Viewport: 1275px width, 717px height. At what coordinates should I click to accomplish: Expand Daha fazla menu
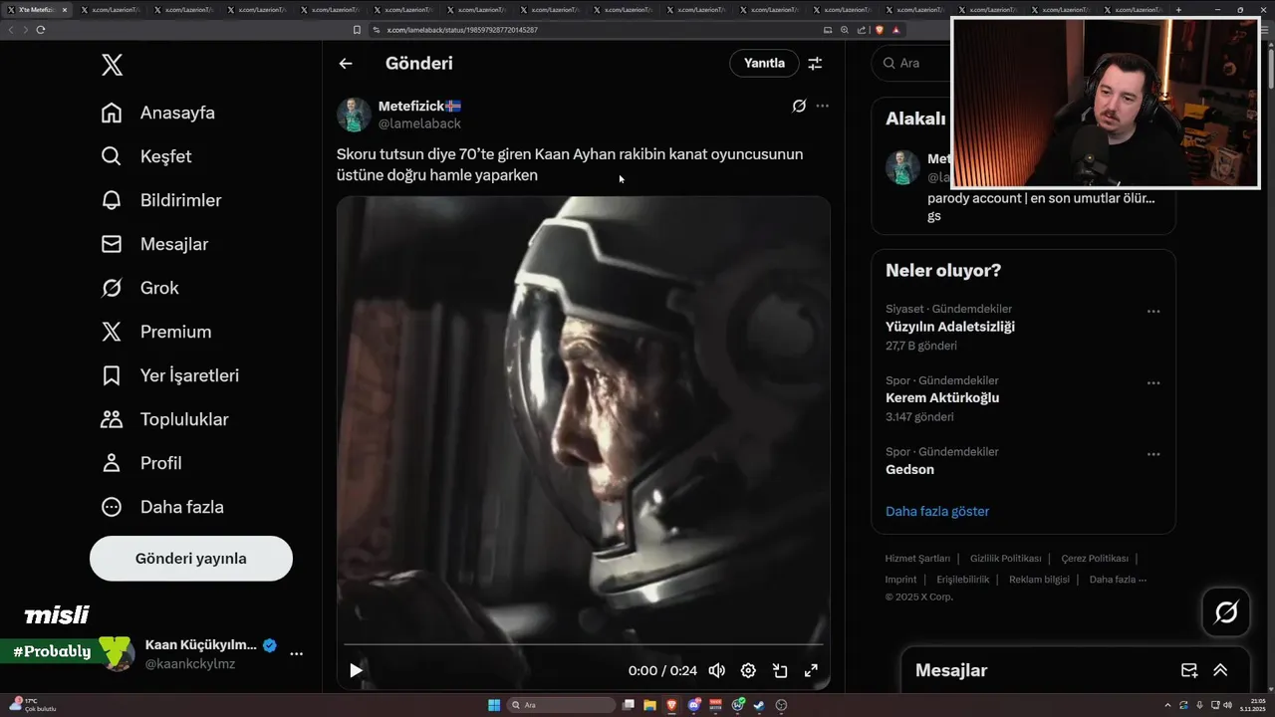[162, 507]
